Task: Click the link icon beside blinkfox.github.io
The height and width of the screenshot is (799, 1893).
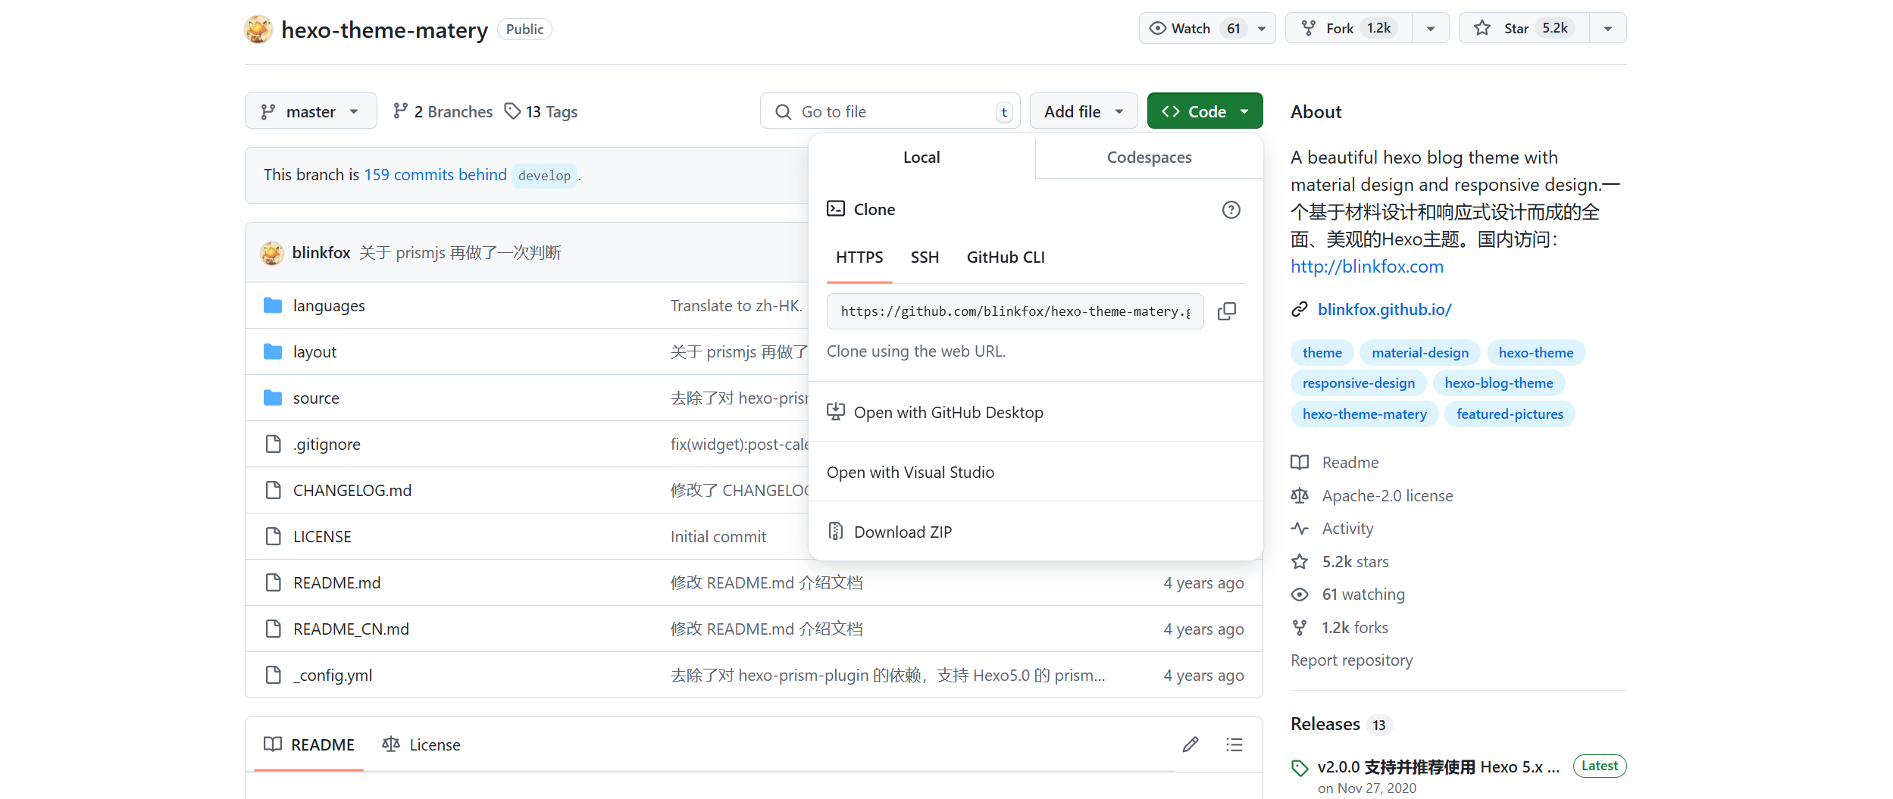Action: tap(1300, 309)
